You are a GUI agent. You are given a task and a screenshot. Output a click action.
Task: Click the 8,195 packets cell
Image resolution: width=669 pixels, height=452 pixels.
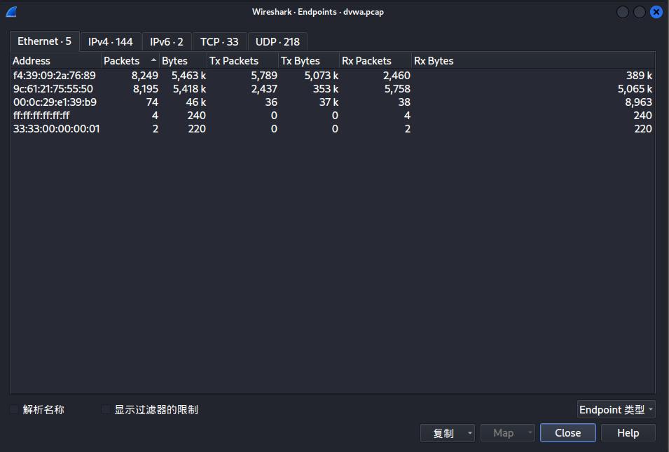[146, 89]
